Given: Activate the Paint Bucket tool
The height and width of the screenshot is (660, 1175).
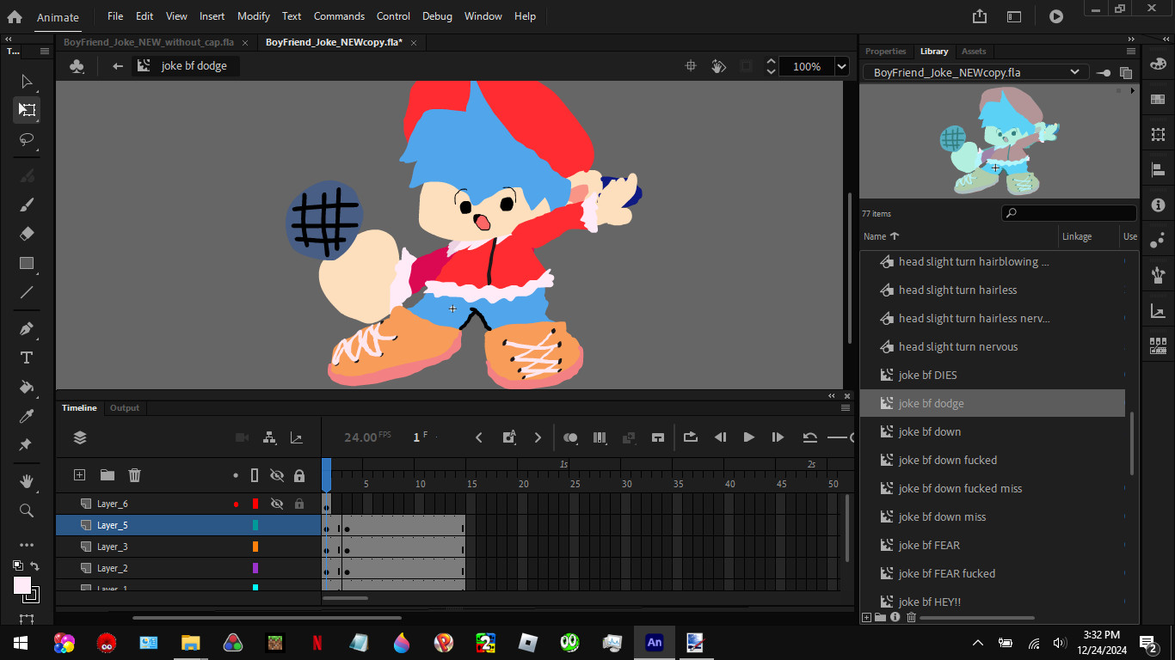Looking at the screenshot, I should coord(27,387).
